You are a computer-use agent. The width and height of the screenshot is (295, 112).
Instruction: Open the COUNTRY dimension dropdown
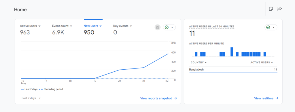tap(199, 62)
